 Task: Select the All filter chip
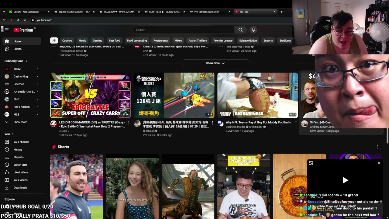point(54,40)
